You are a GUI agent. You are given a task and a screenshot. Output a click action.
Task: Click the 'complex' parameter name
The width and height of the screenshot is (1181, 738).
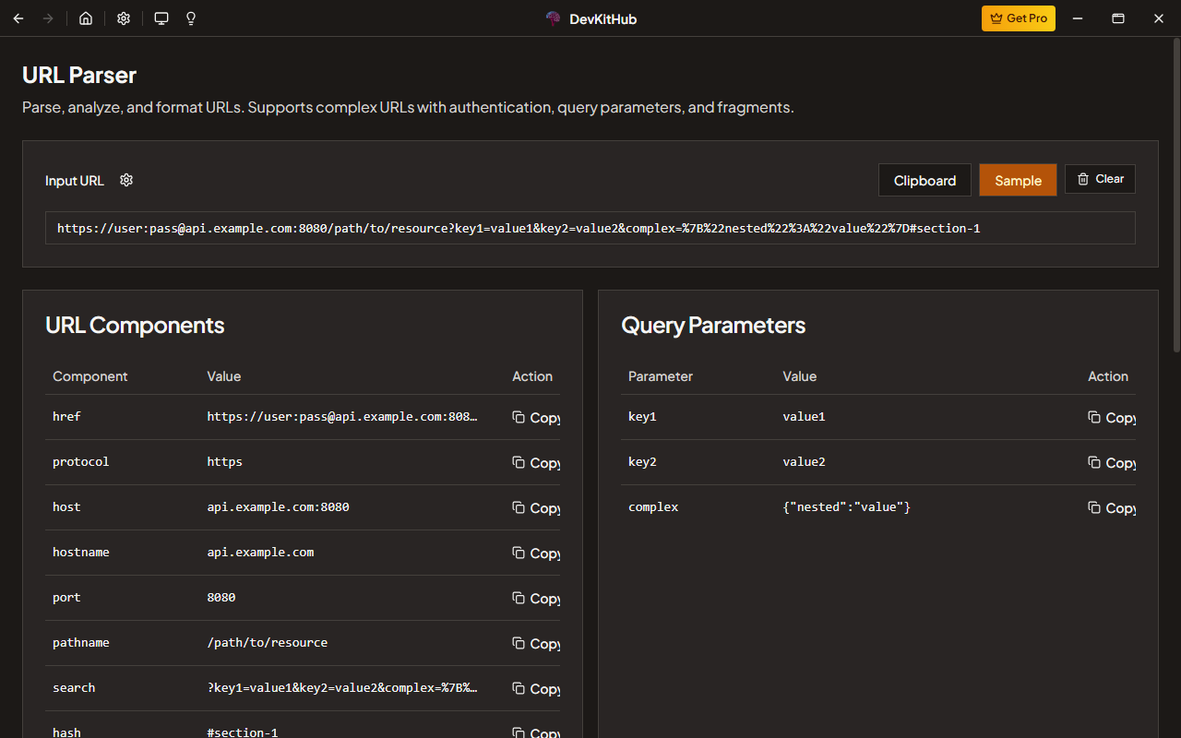coord(653,507)
